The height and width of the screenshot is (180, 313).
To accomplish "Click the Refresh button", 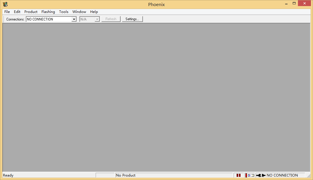I will click(x=111, y=19).
